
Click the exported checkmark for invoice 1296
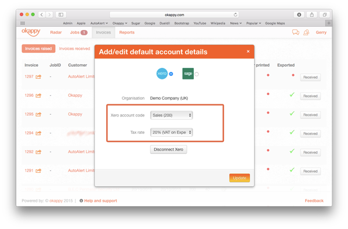click(292, 94)
